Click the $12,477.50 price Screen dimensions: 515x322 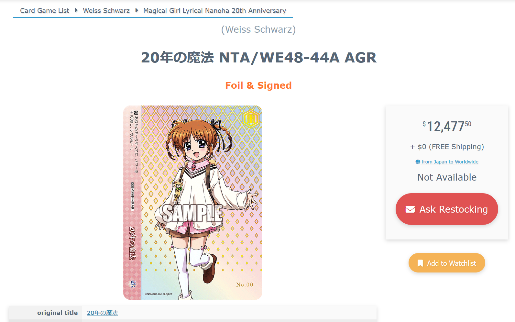point(447,126)
